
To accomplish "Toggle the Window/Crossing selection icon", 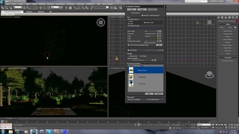I will tap(36, 7).
